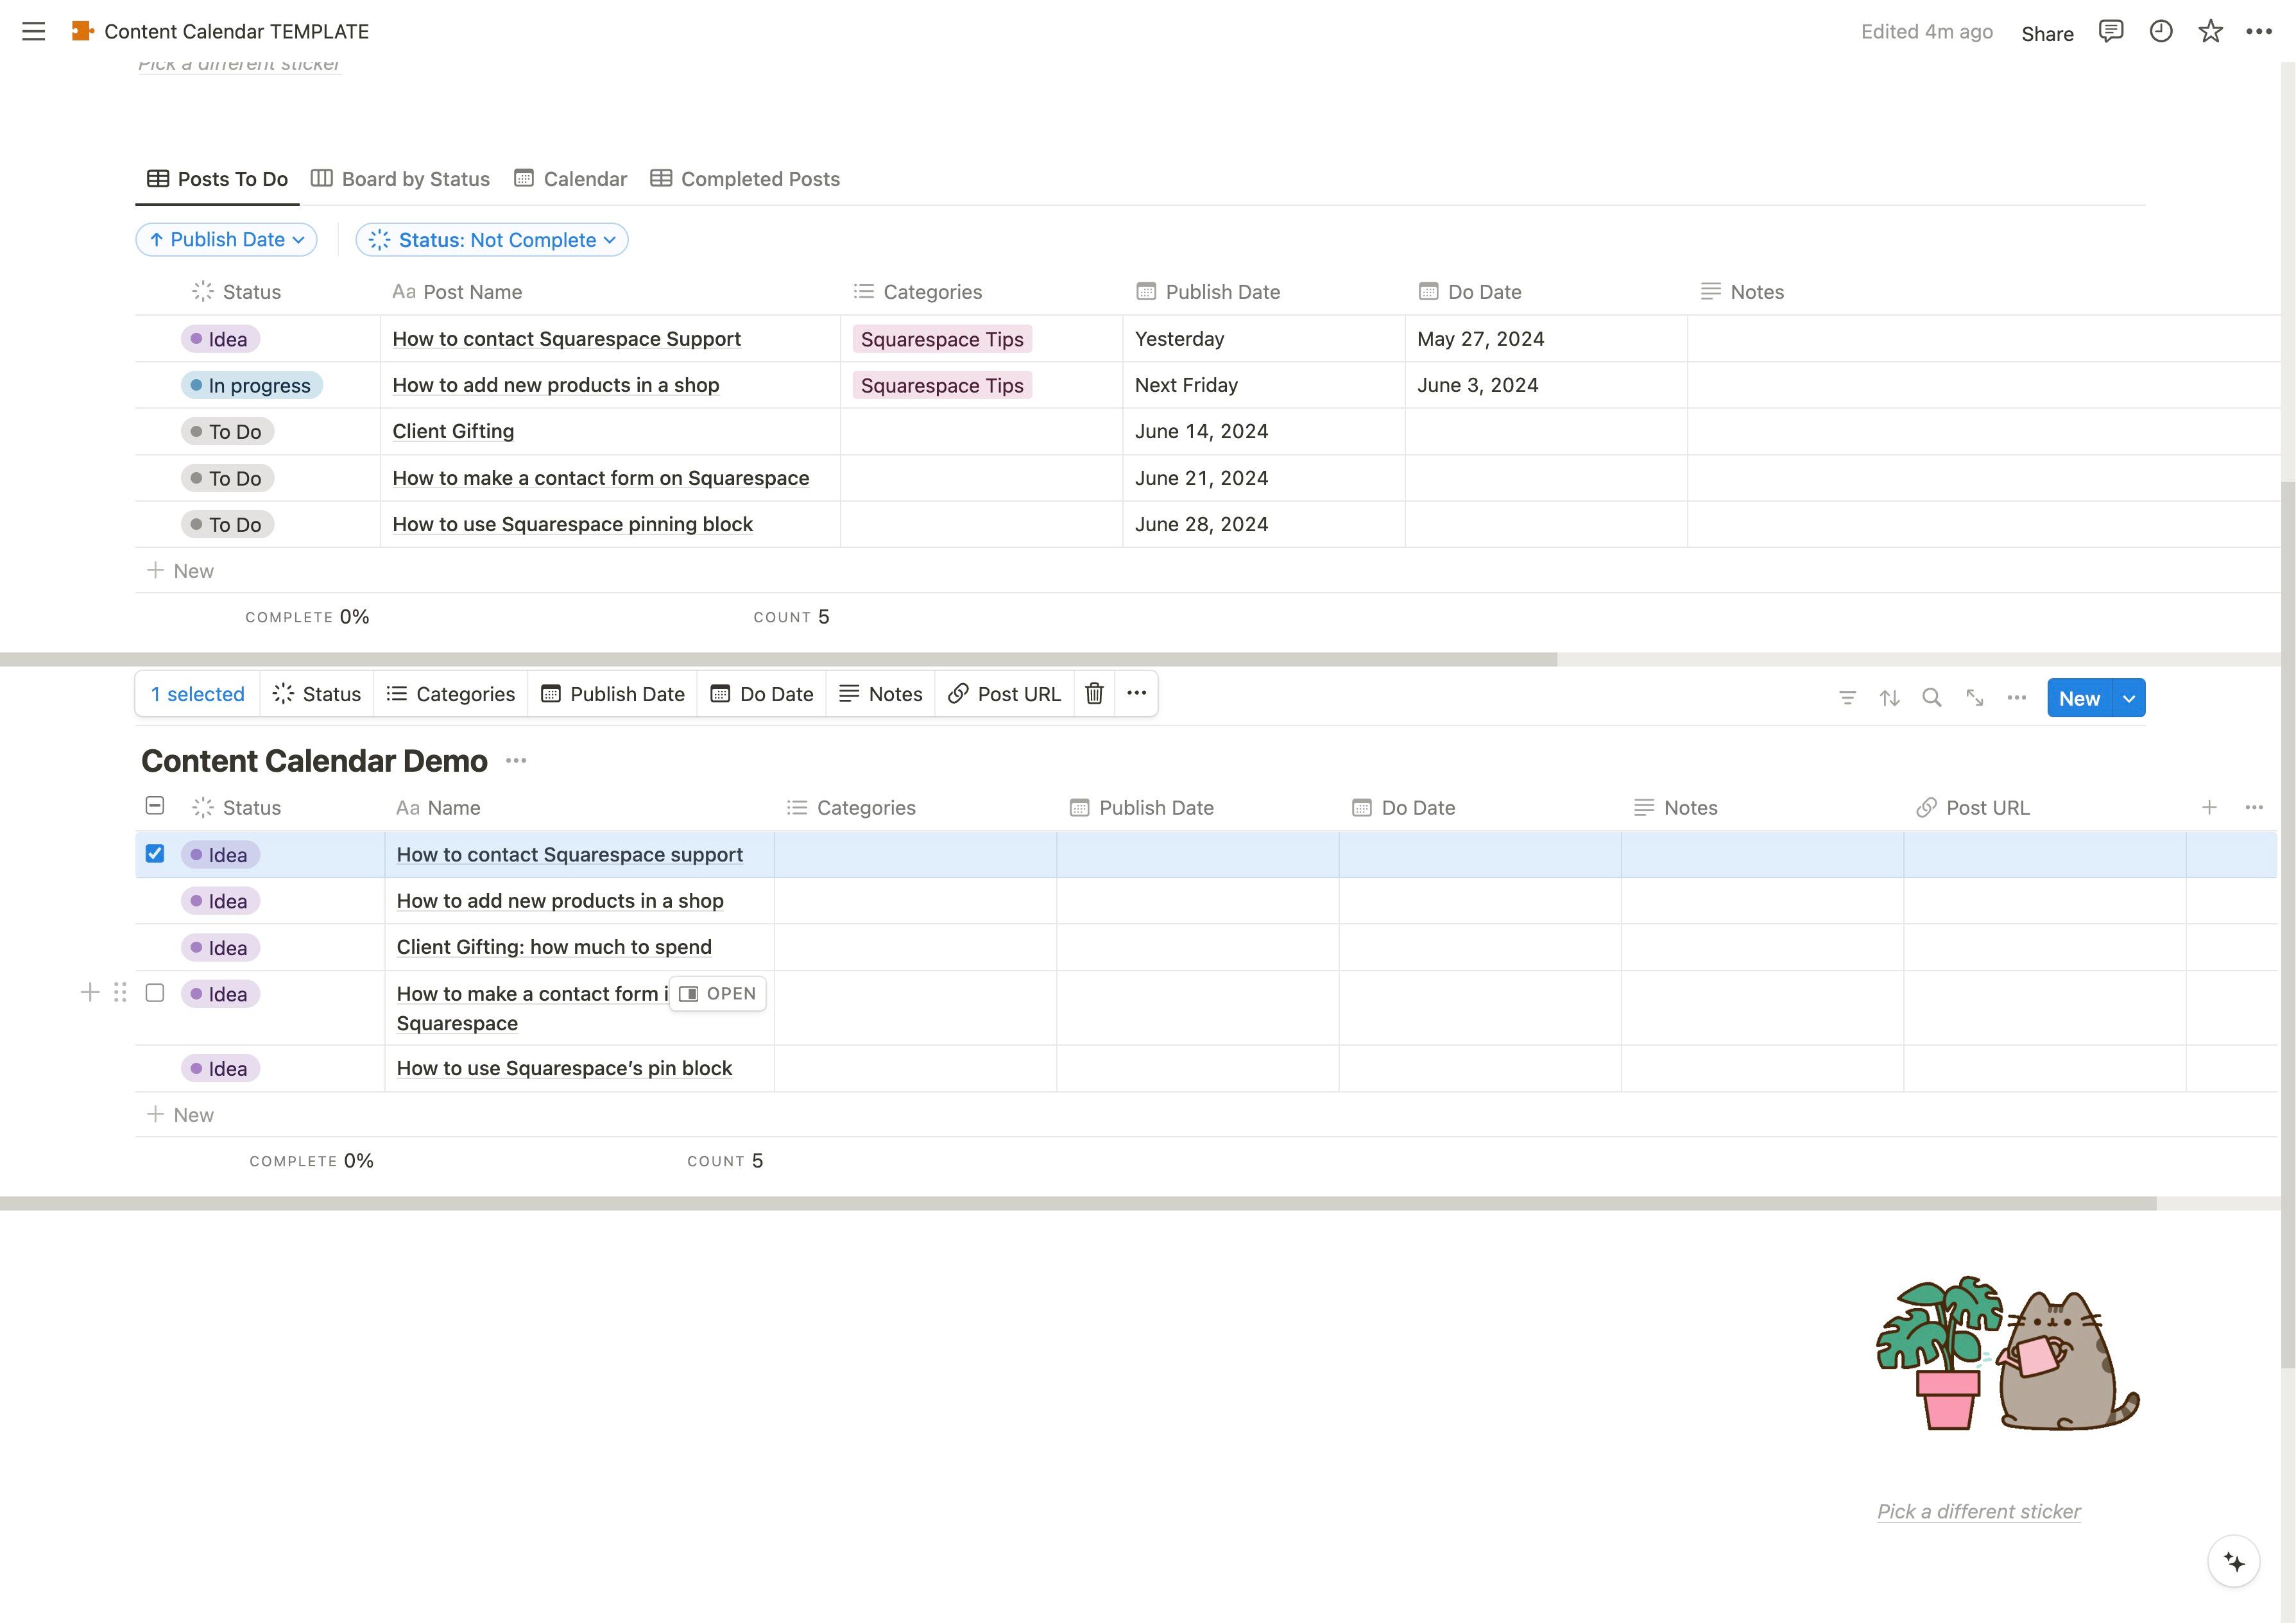Star this page as favorite
This screenshot has height=1623, width=2296.
(2210, 31)
